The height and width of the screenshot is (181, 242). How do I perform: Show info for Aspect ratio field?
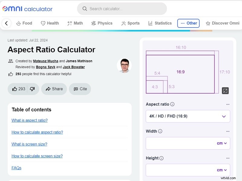pos(172,104)
